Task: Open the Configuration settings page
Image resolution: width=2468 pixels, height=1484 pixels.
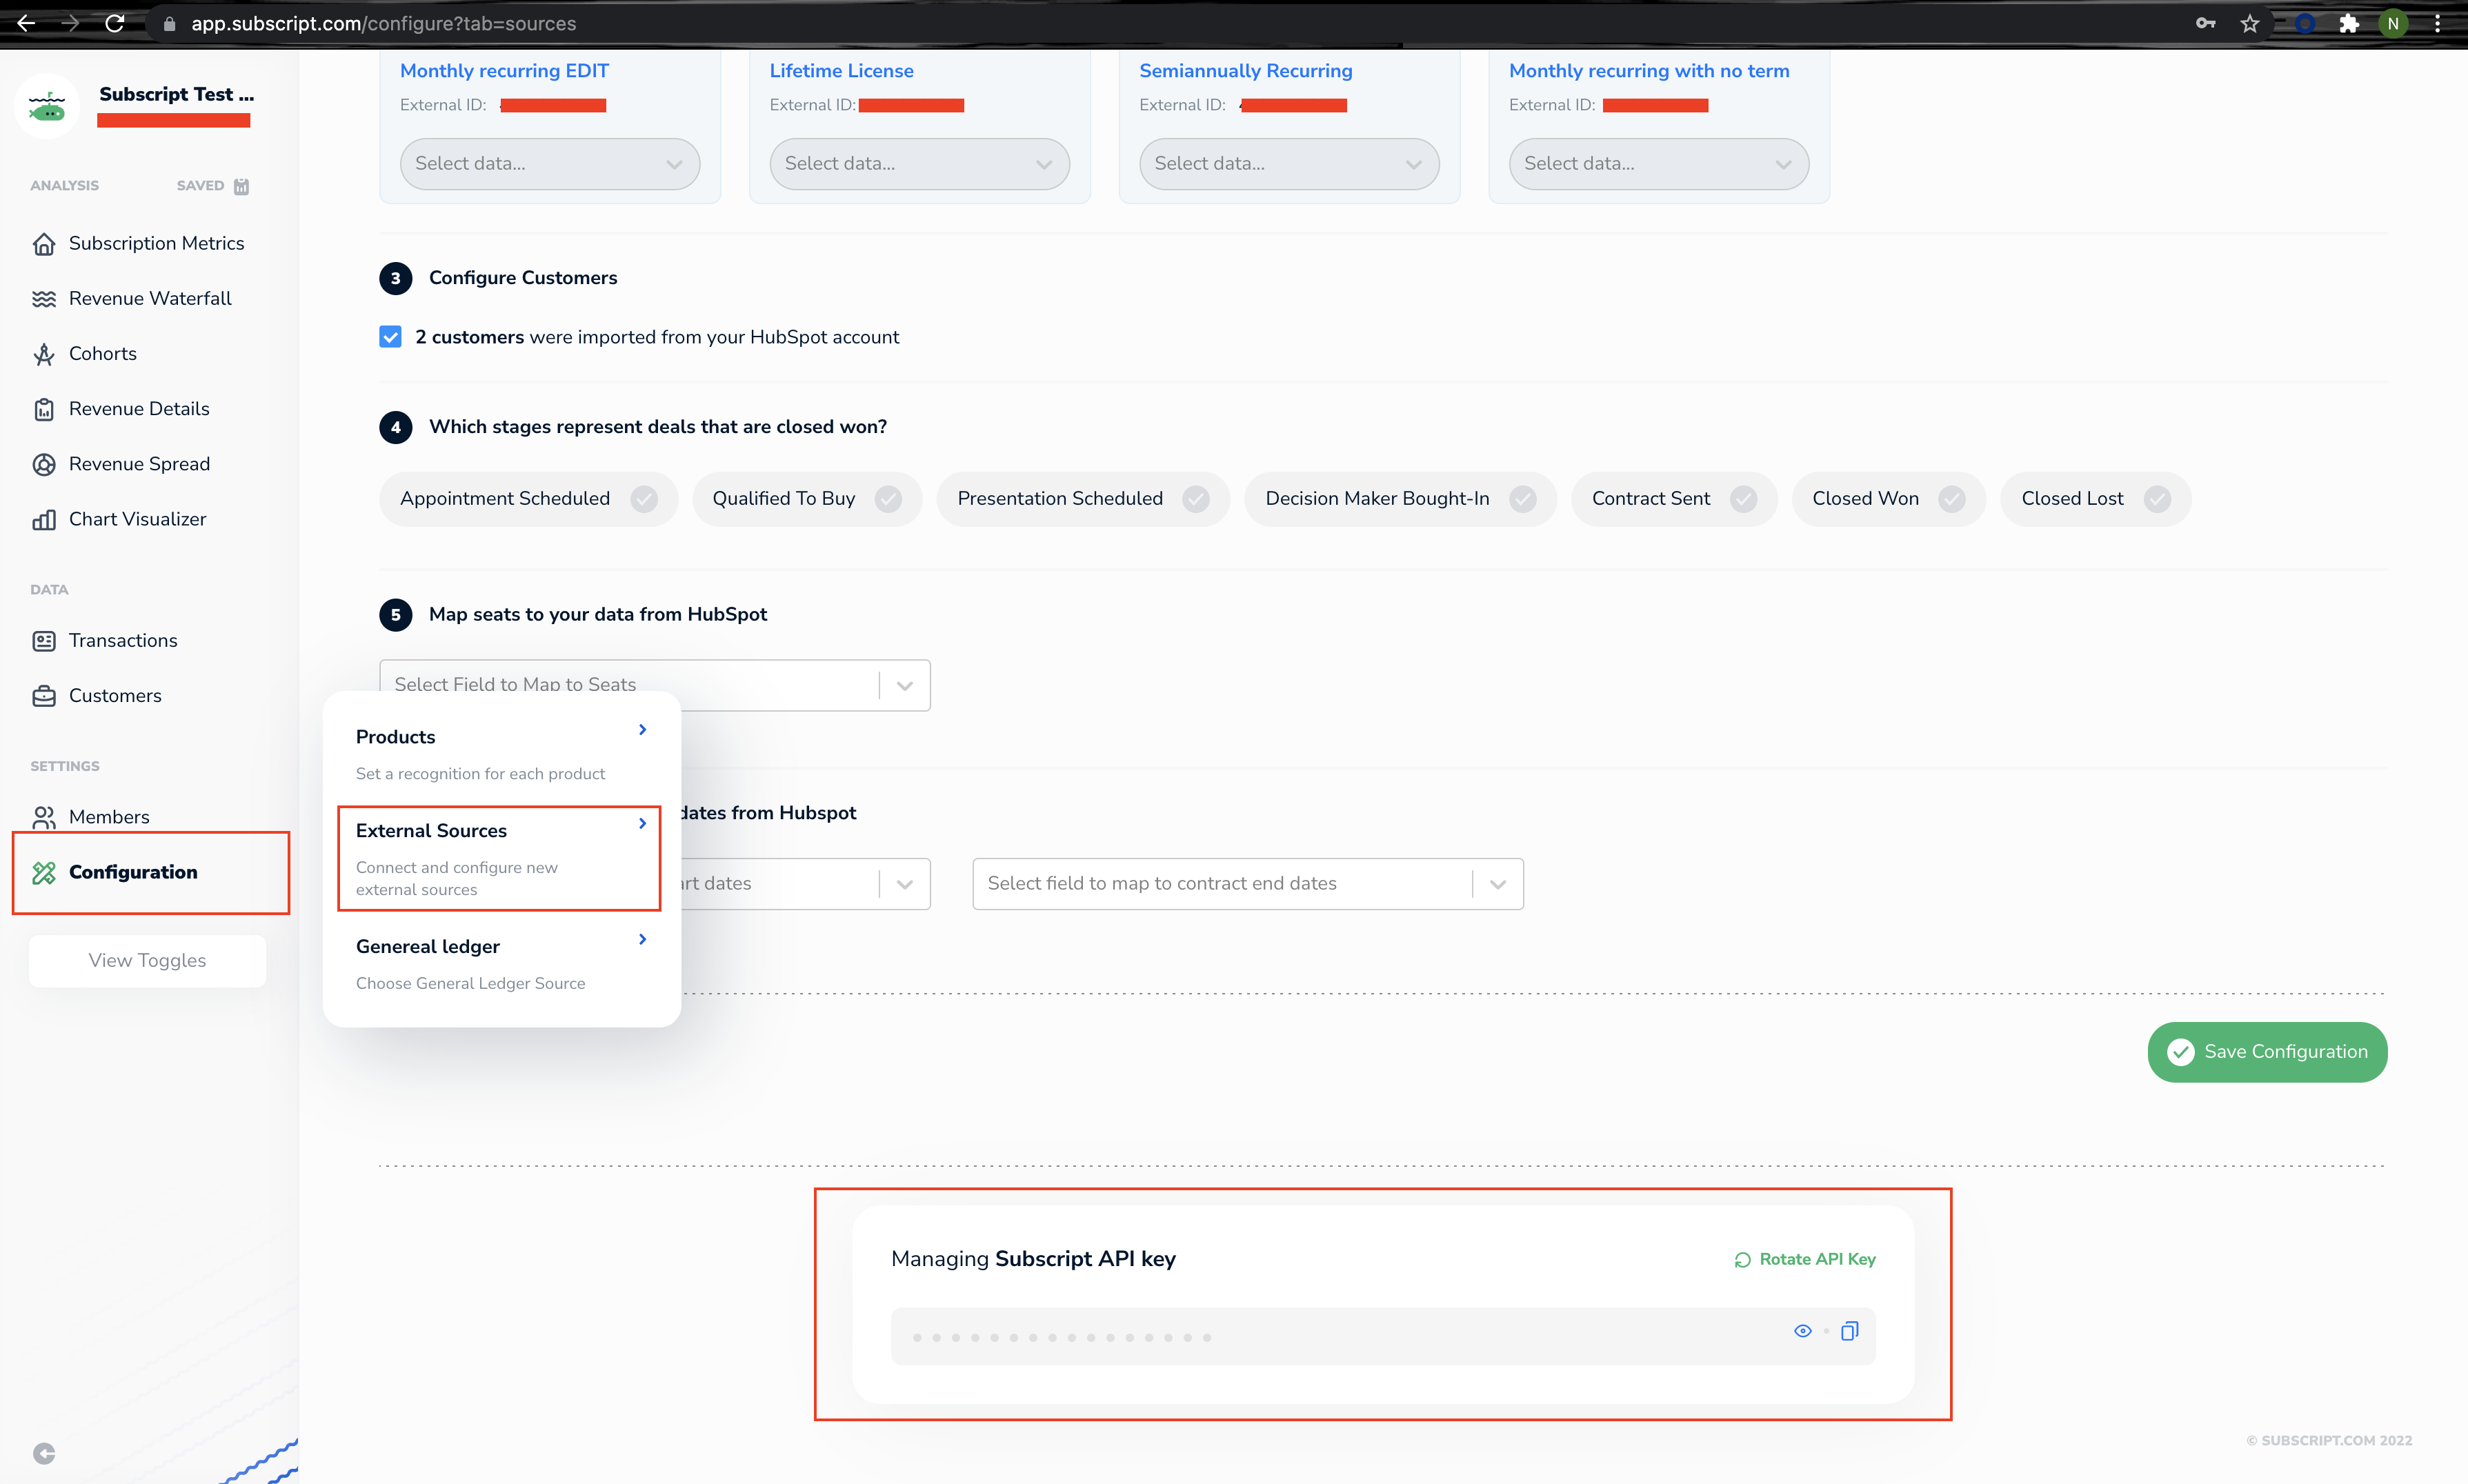Action: point(133,872)
